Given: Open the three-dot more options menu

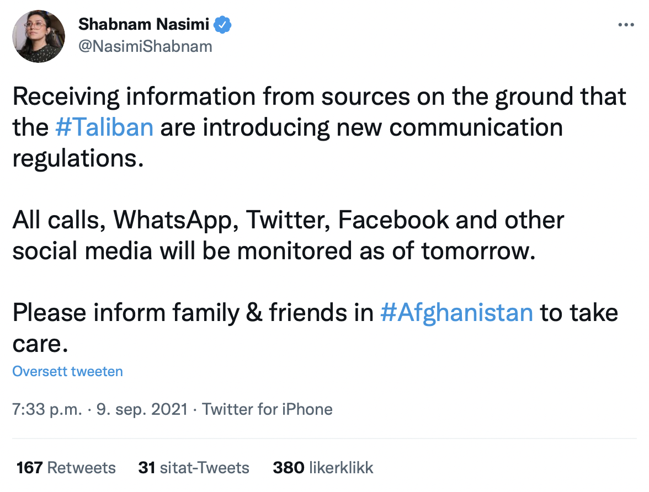Looking at the screenshot, I should [x=626, y=25].
